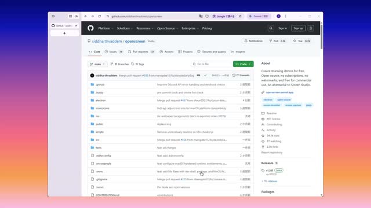Viewport: 371px width, 208px height.
Task: Fork the openscreen repository
Action: pyautogui.click(x=278, y=41)
